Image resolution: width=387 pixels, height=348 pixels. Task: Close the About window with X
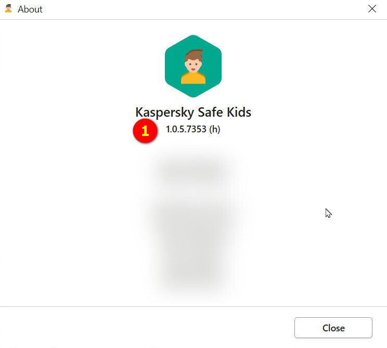click(x=372, y=9)
